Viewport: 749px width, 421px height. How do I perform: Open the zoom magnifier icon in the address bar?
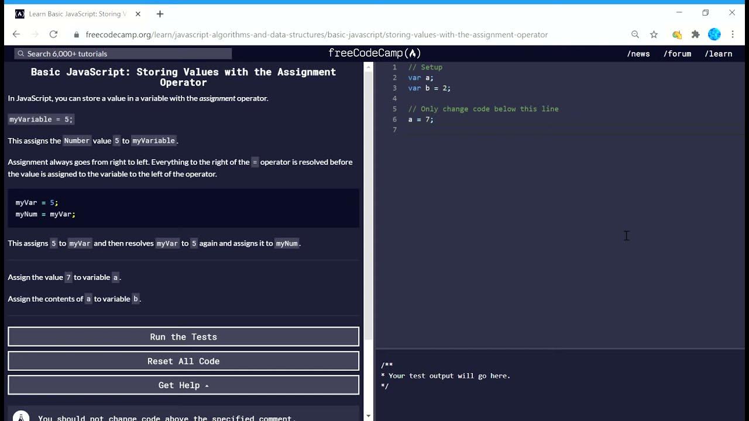pos(635,34)
